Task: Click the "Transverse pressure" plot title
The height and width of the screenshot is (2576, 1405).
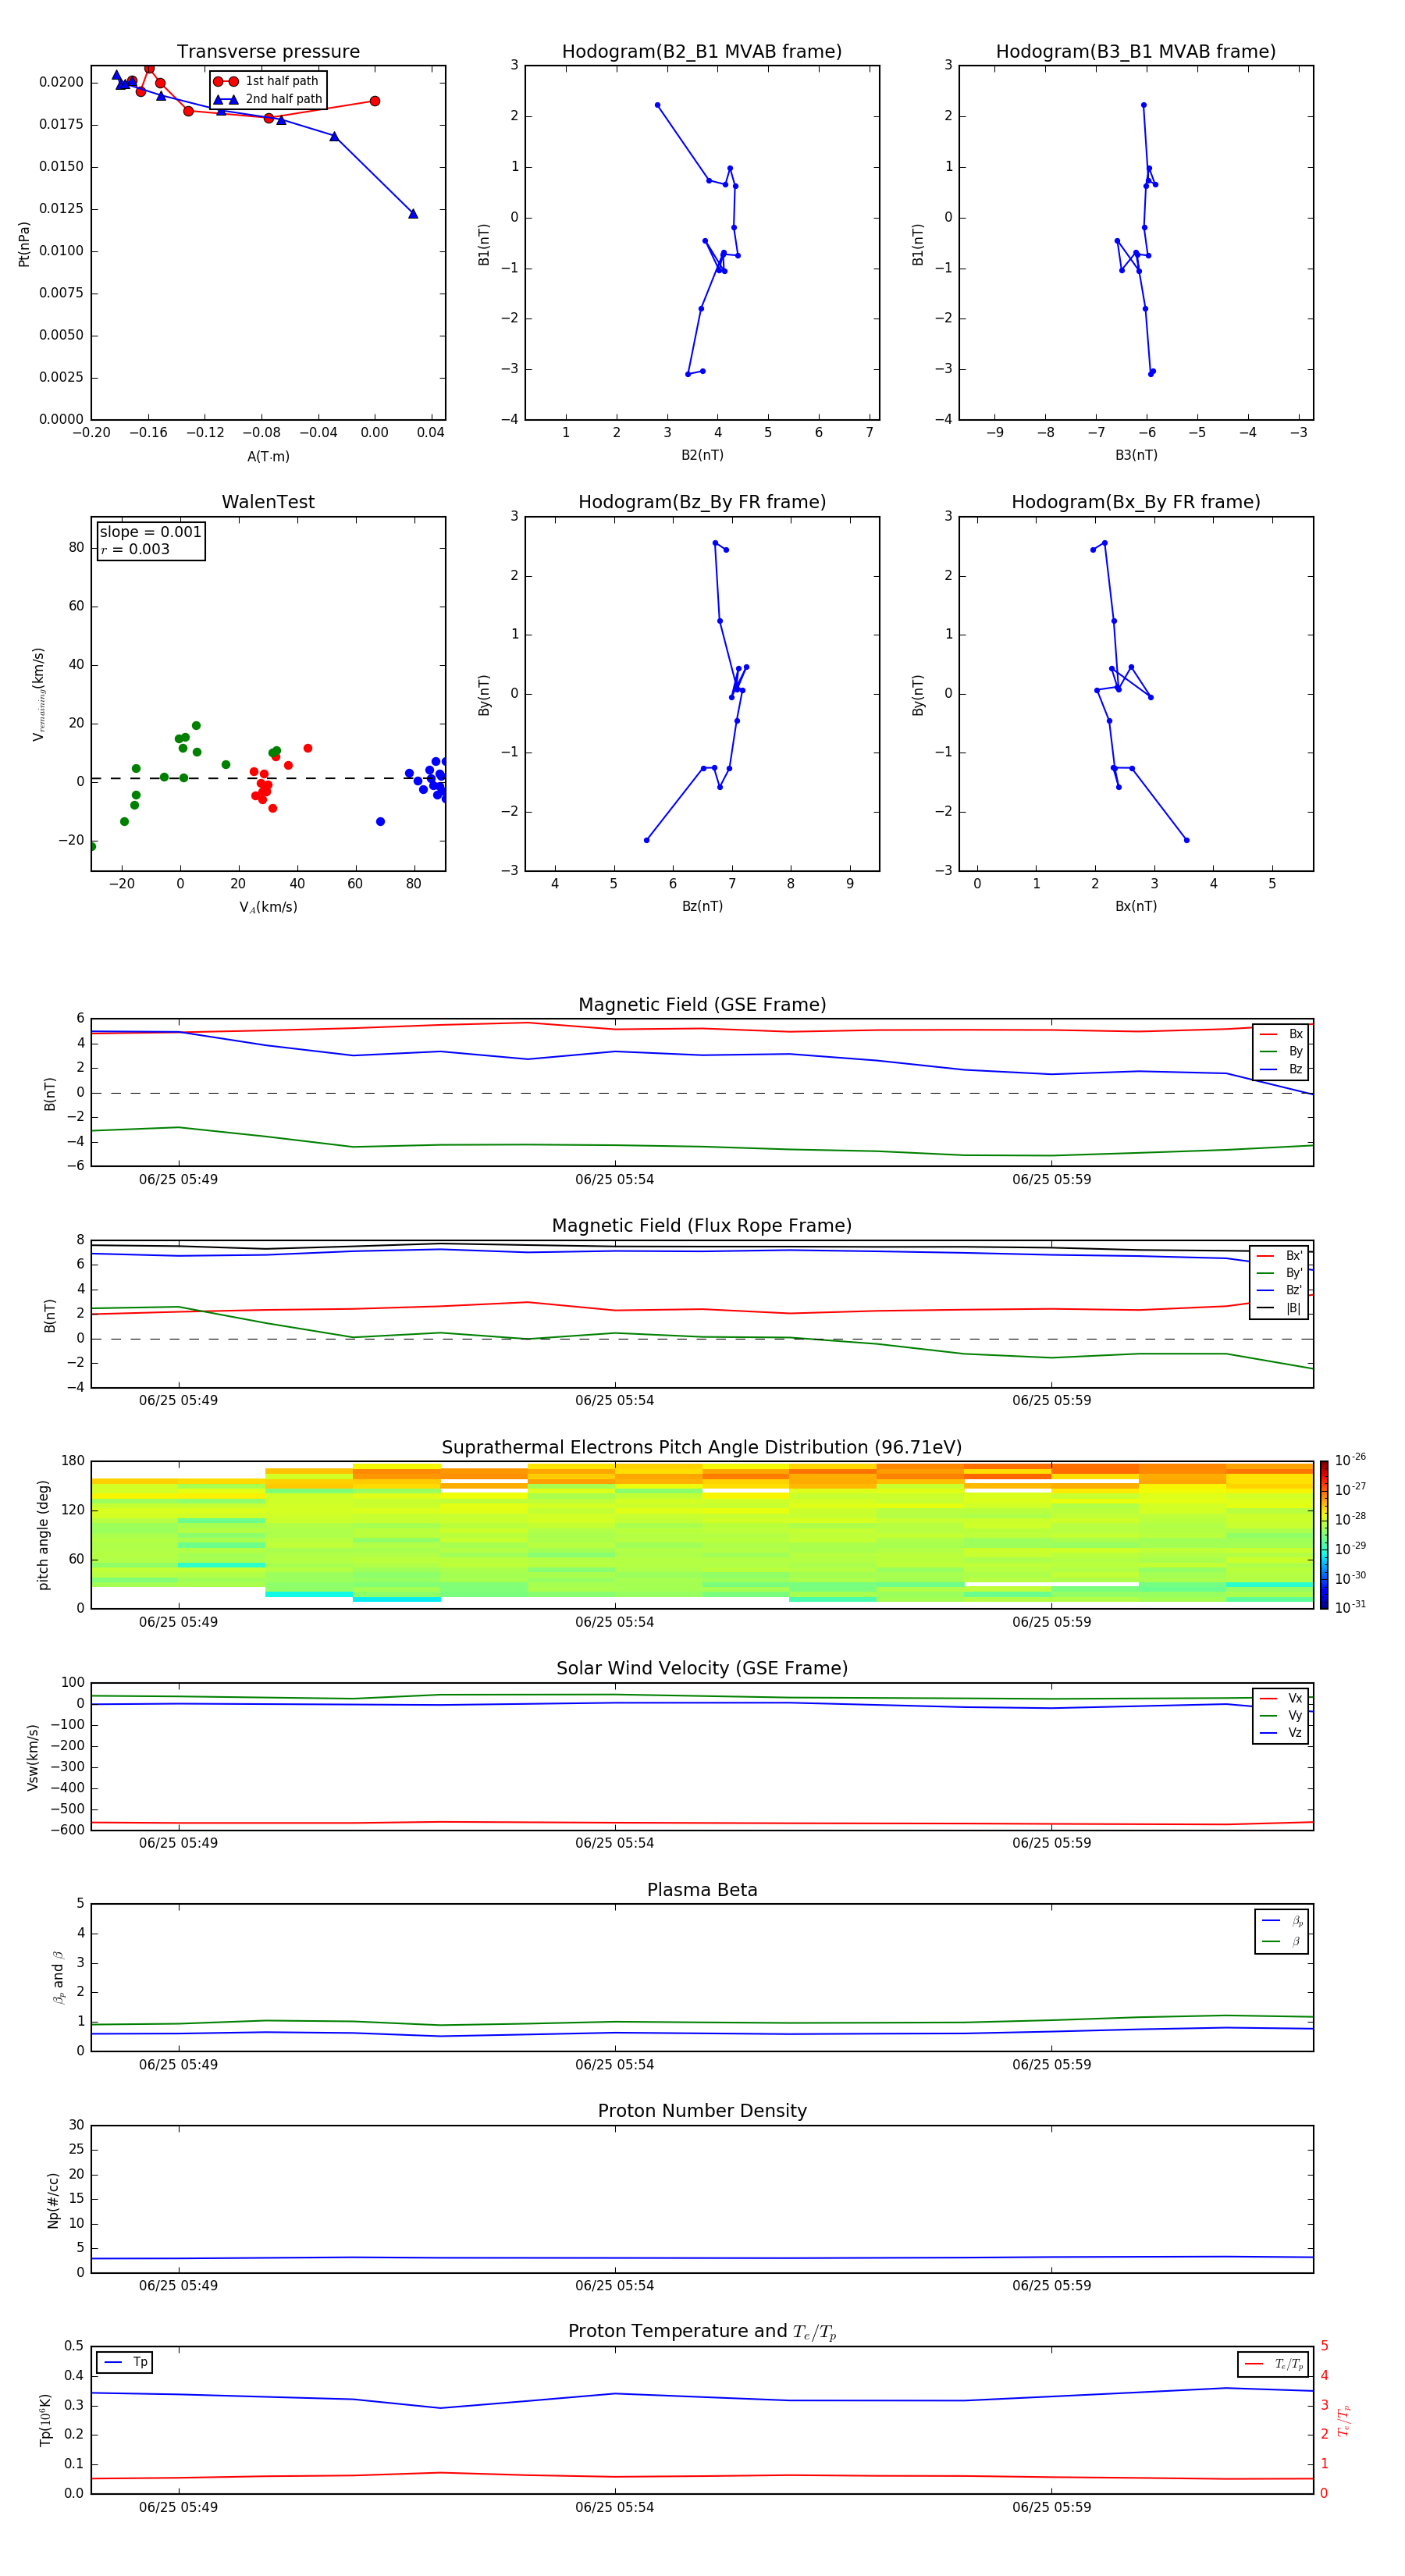Action: pyautogui.click(x=268, y=51)
